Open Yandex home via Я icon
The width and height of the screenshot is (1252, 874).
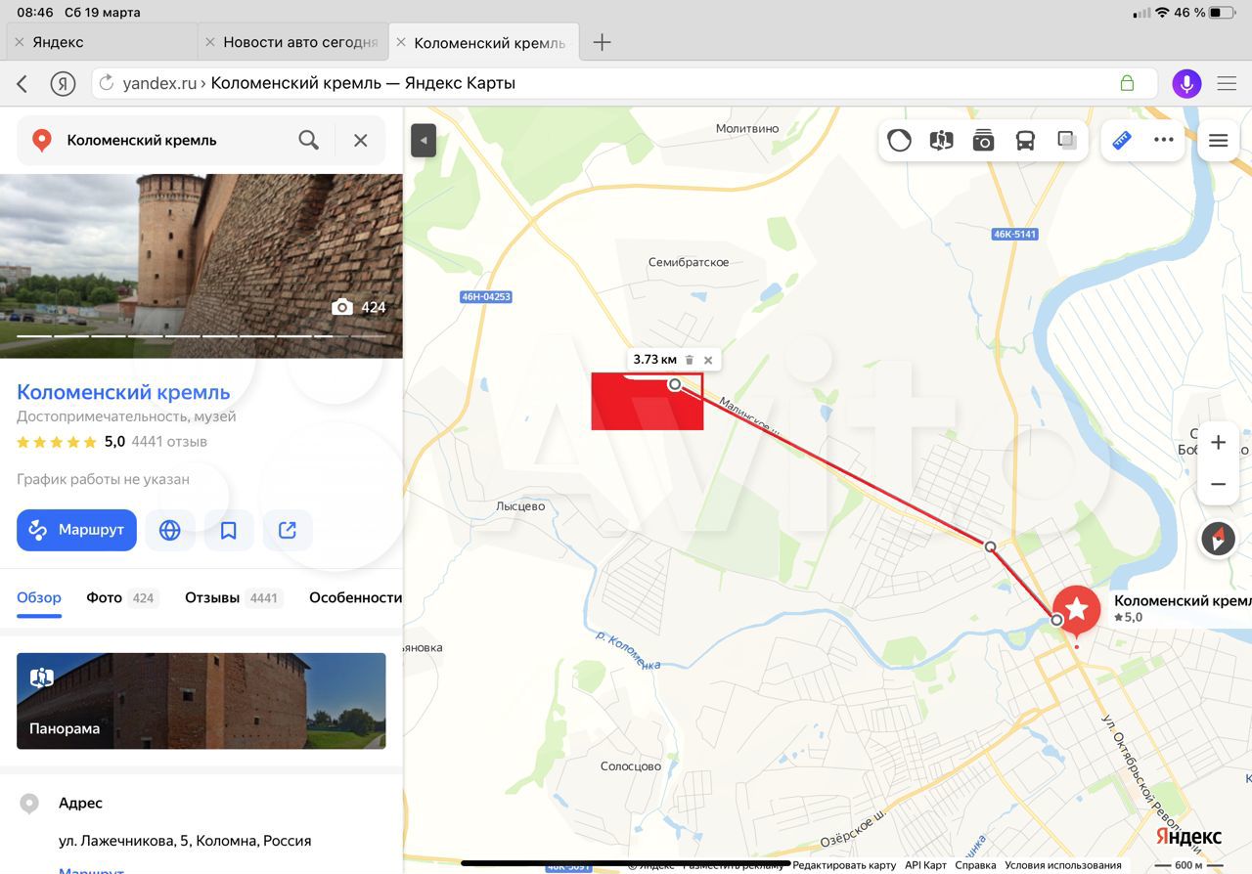click(x=64, y=83)
